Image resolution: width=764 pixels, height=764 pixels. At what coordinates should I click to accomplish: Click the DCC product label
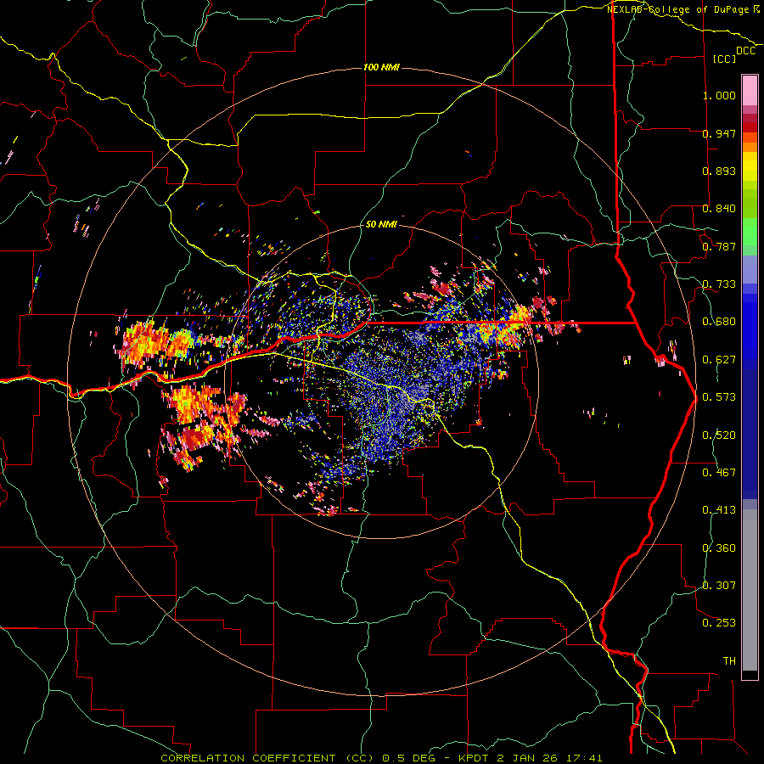745,51
